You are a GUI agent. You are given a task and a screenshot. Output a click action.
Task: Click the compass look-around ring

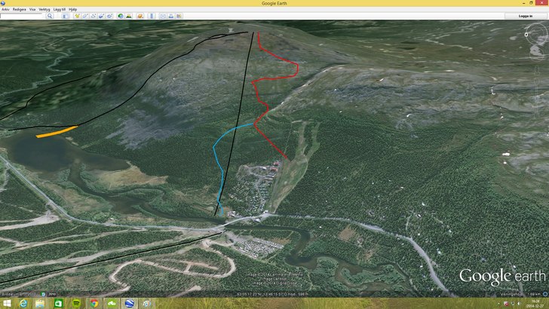click(x=536, y=34)
